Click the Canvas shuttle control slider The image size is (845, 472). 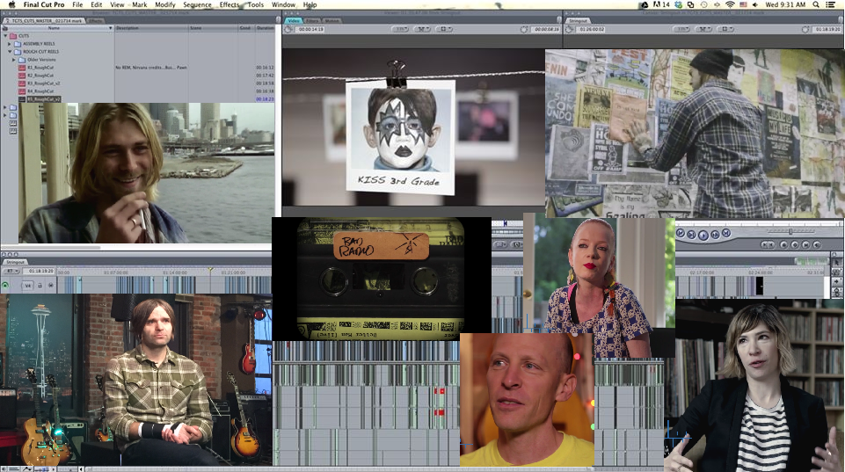[x=790, y=231]
